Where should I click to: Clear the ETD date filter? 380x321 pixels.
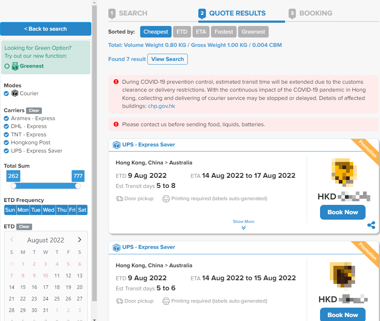[x=24, y=227]
